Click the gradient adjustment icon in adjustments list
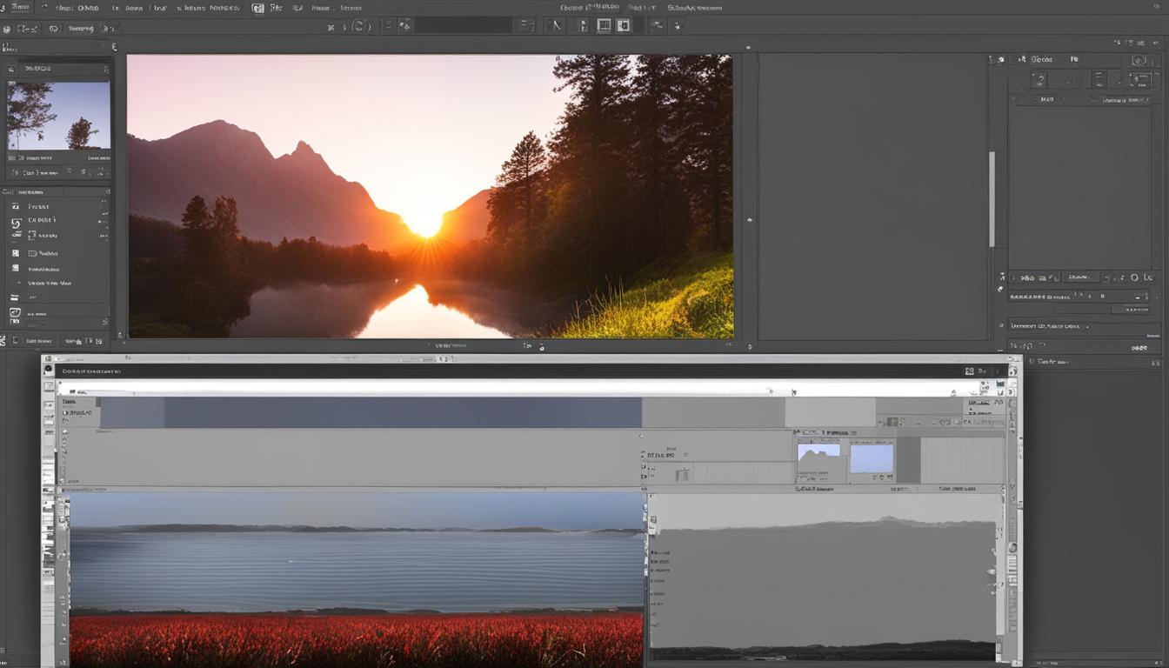The image size is (1169, 668). coord(15,297)
